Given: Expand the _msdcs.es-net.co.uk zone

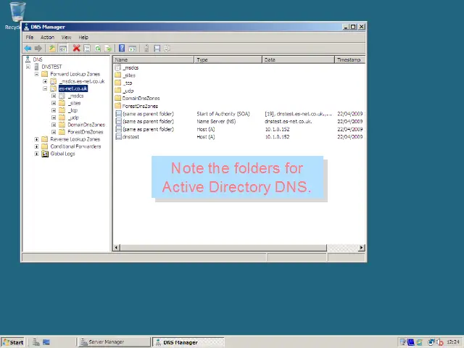Looking at the screenshot, I should pyautogui.click(x=45, y=81).
